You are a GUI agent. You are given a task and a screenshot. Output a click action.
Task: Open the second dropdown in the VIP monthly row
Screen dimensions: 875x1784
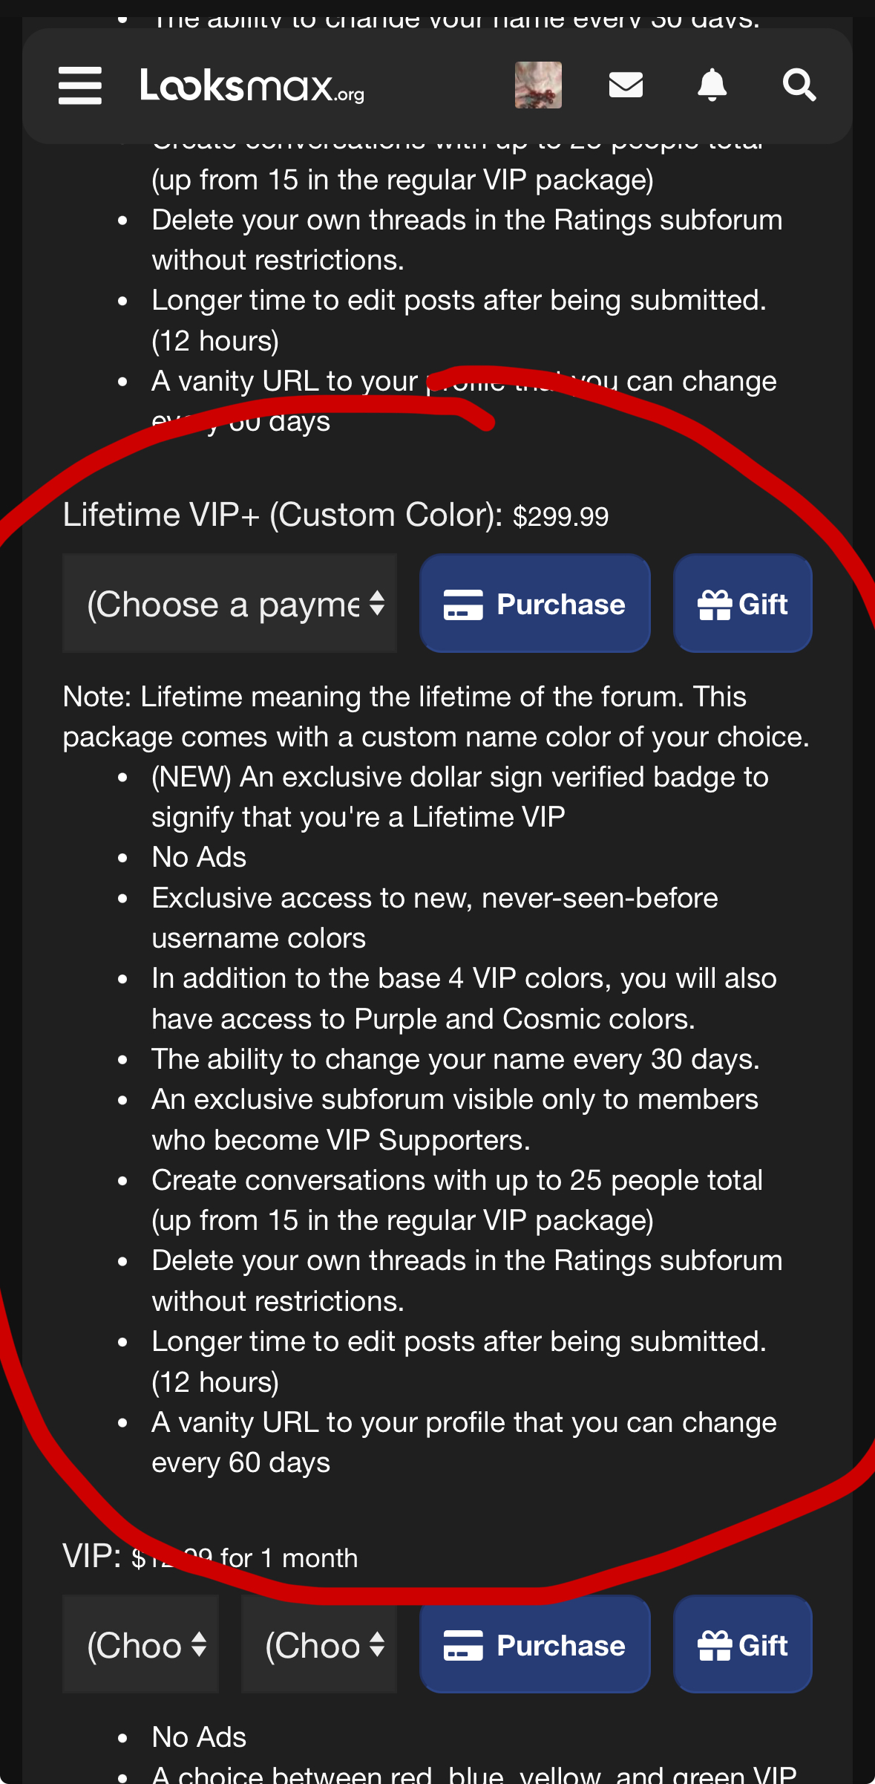tap(318, 1644)
